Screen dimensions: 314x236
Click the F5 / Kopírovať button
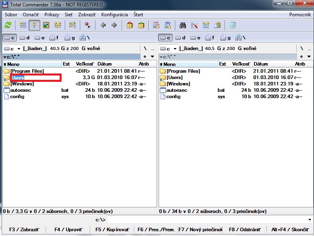pyautogui.click(x=112, y=230)
